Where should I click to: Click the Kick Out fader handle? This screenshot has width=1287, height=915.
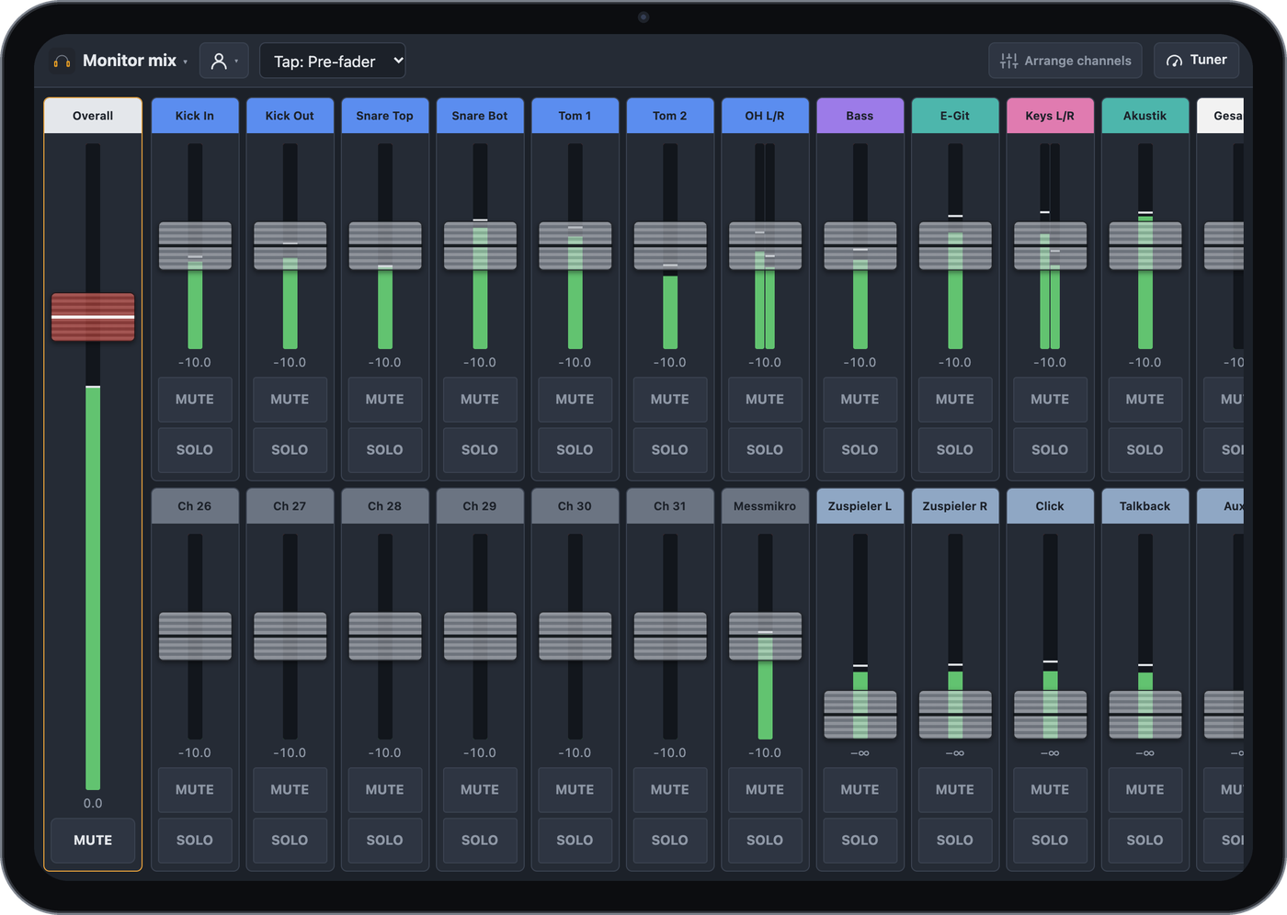(x=290, y=245)
